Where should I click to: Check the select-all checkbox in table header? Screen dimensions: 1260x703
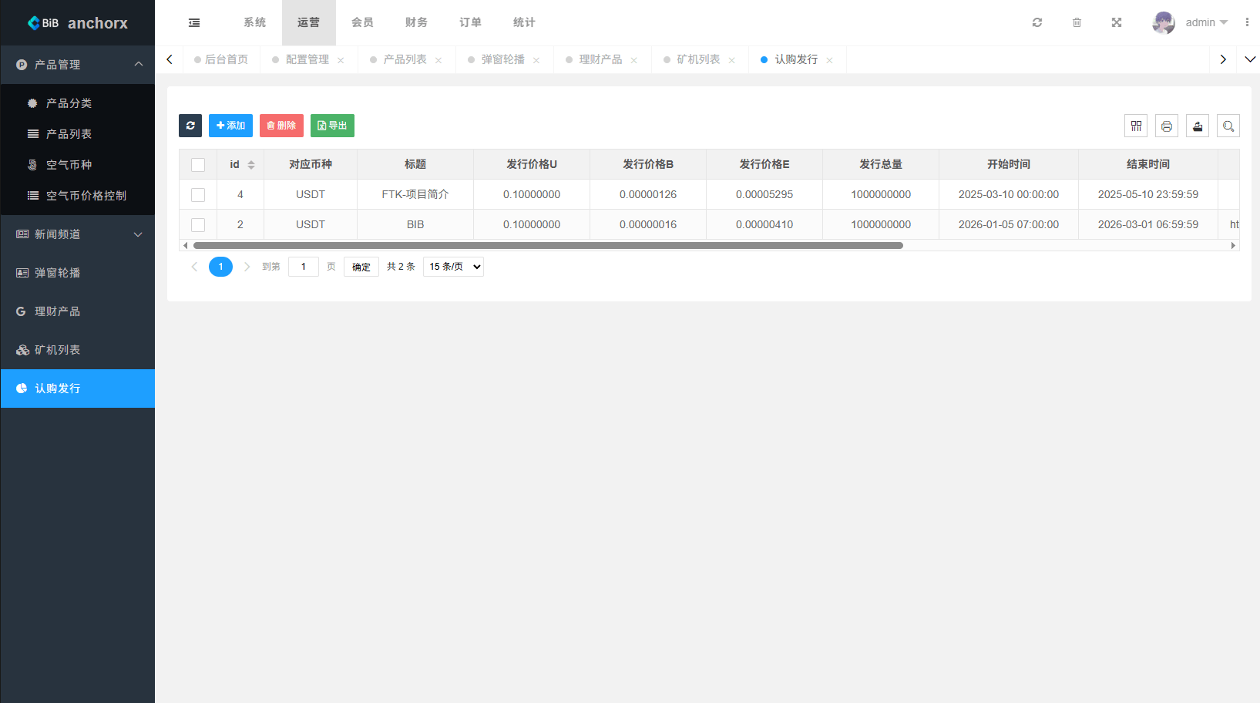point(198,164)
